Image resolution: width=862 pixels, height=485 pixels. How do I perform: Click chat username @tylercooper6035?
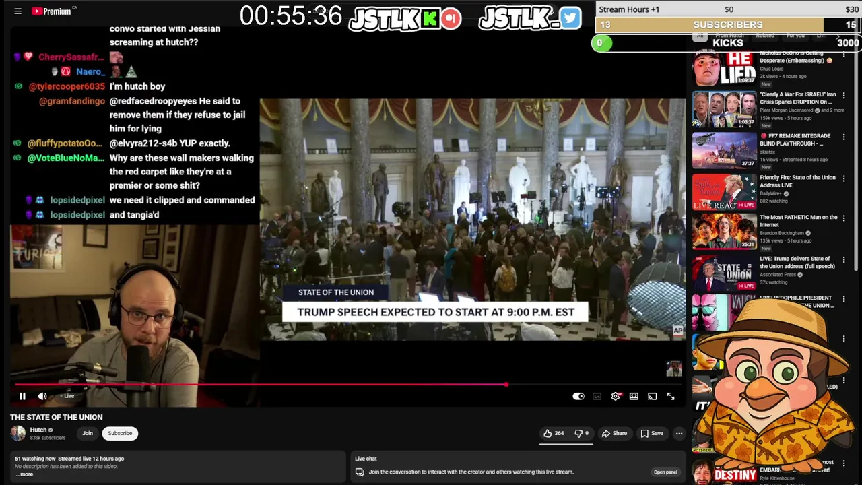pyautogui.click(x=67, y=86)
